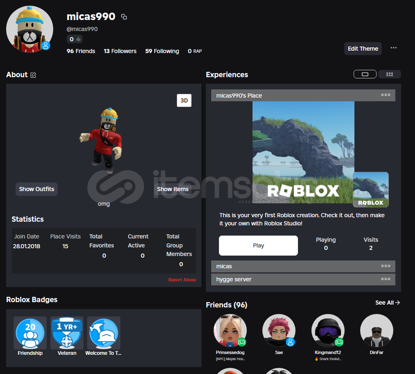The height and width of the screenshot is (374, 415).
Task: Click the Playing count label in Experiences
Action: 326,240
